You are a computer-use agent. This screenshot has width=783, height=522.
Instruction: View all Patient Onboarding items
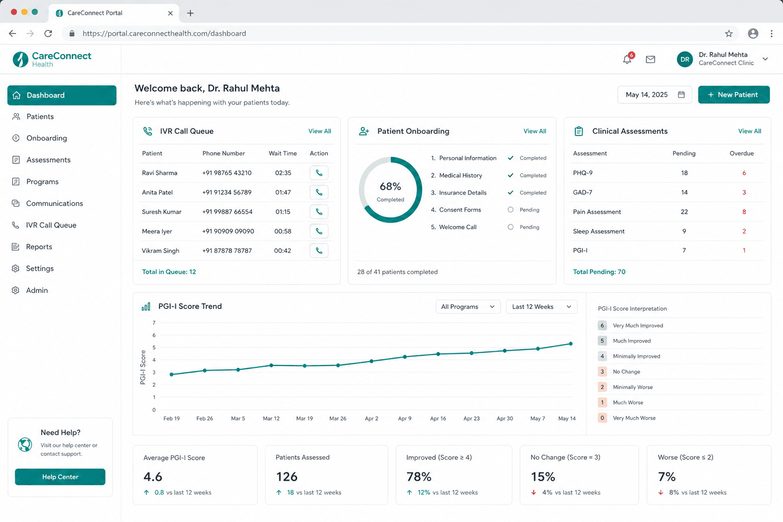tap(535, 131)
